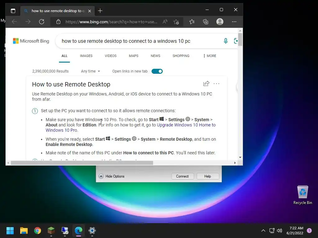This screenshot has height=238, width=318.
Task: Launch File Explorer from taskbar
Action: coord(24,231)
